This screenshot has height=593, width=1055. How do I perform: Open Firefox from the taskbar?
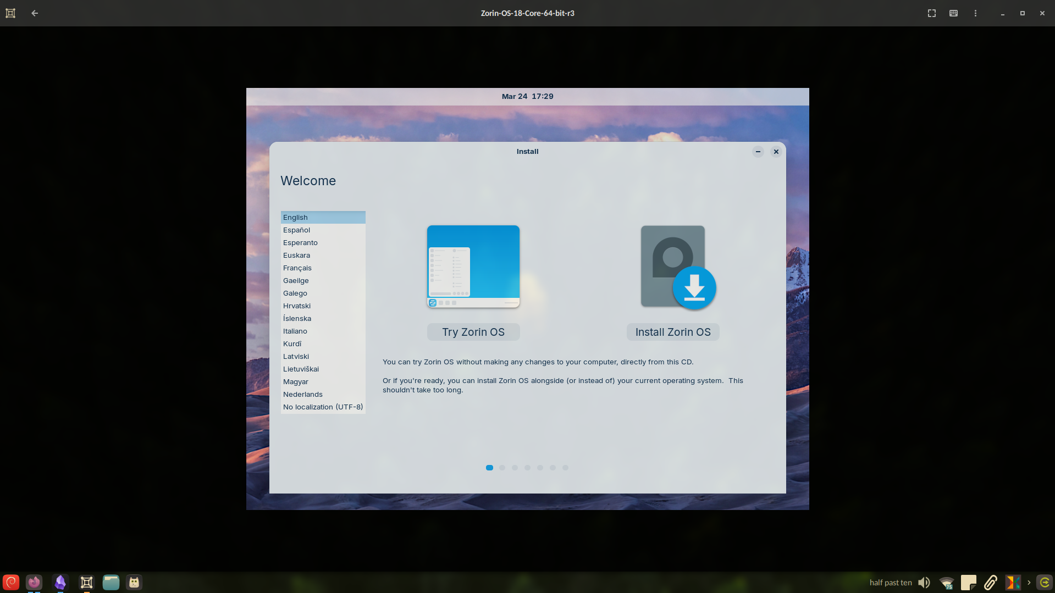click(34, 582)
